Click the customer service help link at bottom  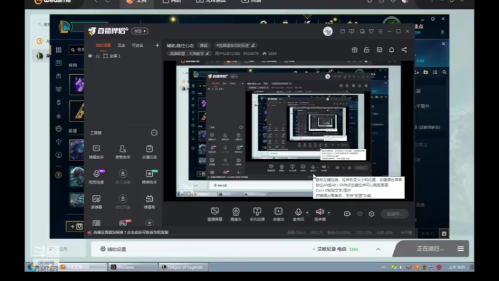click(130, 232)
